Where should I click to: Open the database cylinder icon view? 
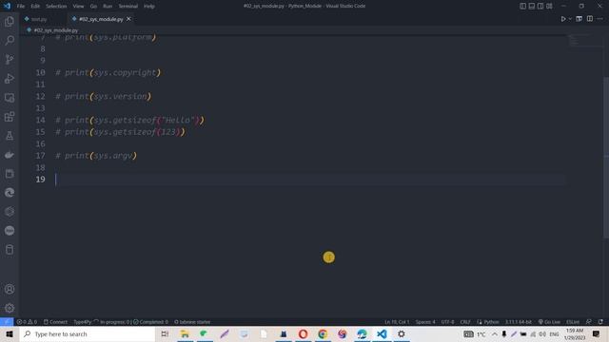(10, 250)
